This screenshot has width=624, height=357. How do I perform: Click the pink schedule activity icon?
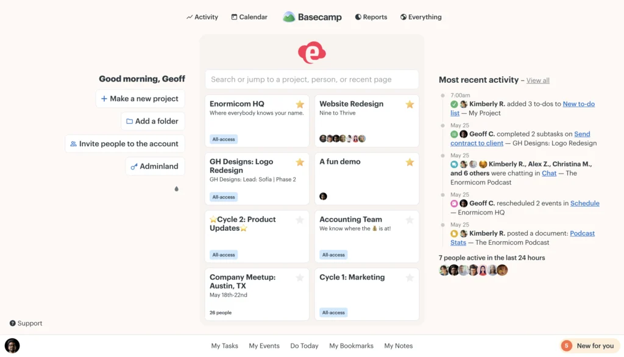[x=454, y=203]
